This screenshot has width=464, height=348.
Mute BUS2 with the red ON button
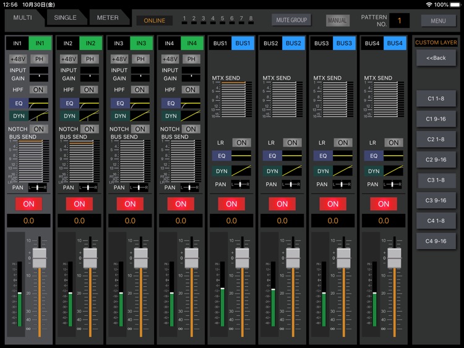[282, 204]
